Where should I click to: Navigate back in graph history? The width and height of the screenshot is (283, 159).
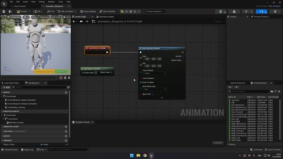81,22
